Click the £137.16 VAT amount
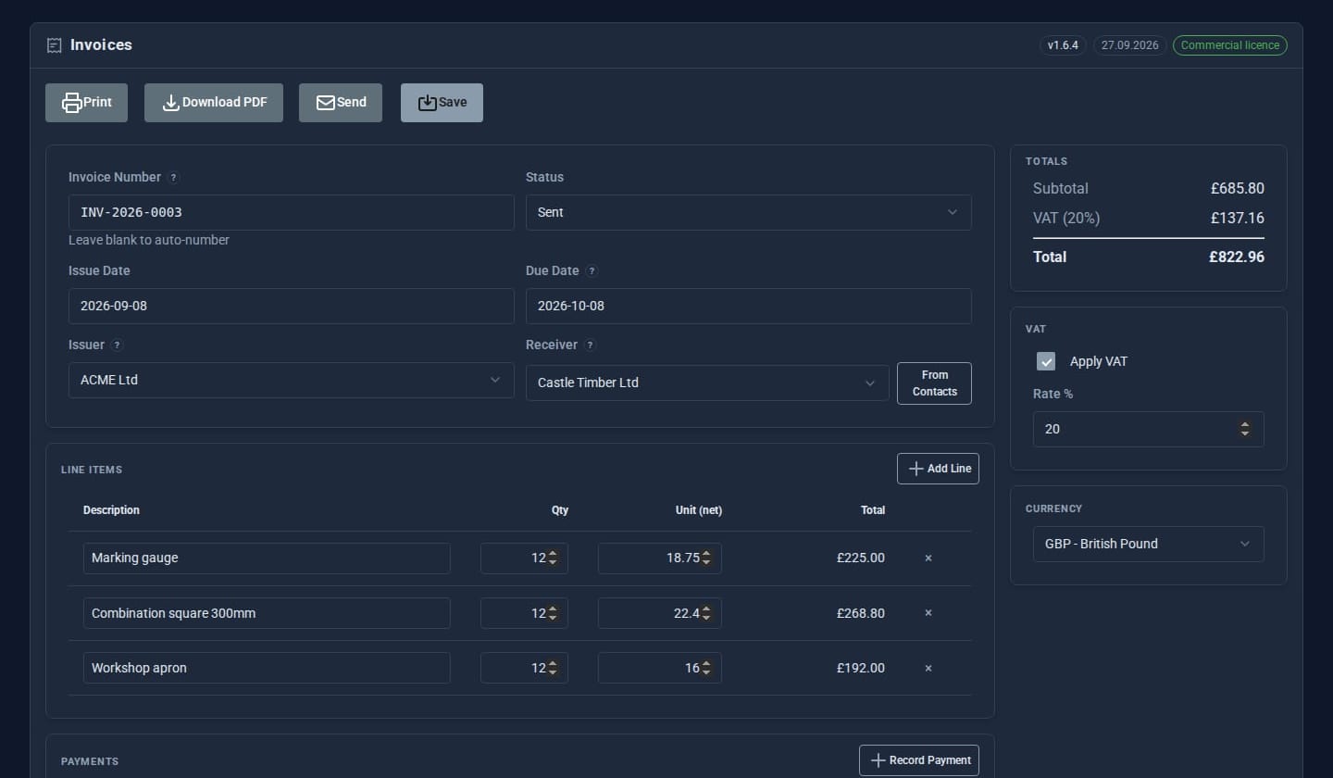 pos(1237,219)
